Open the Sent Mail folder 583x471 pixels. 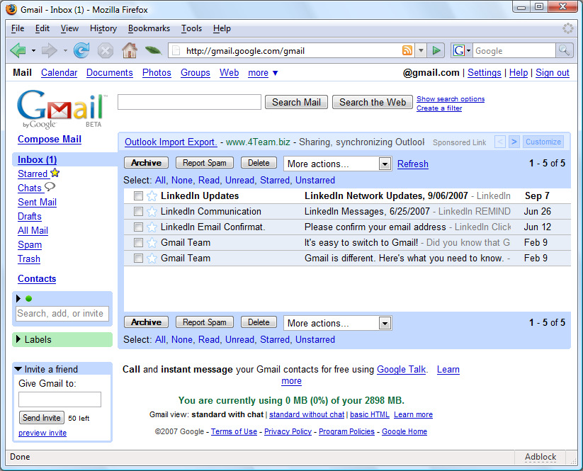coord(37,203)
